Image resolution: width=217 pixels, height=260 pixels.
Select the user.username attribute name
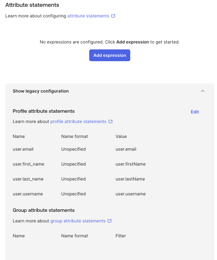click(28, 194)
